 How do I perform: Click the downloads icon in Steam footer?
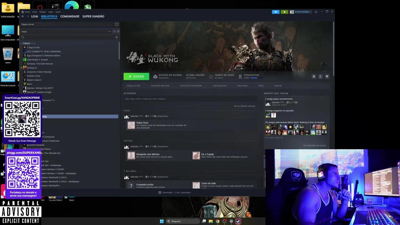[160, 192]
